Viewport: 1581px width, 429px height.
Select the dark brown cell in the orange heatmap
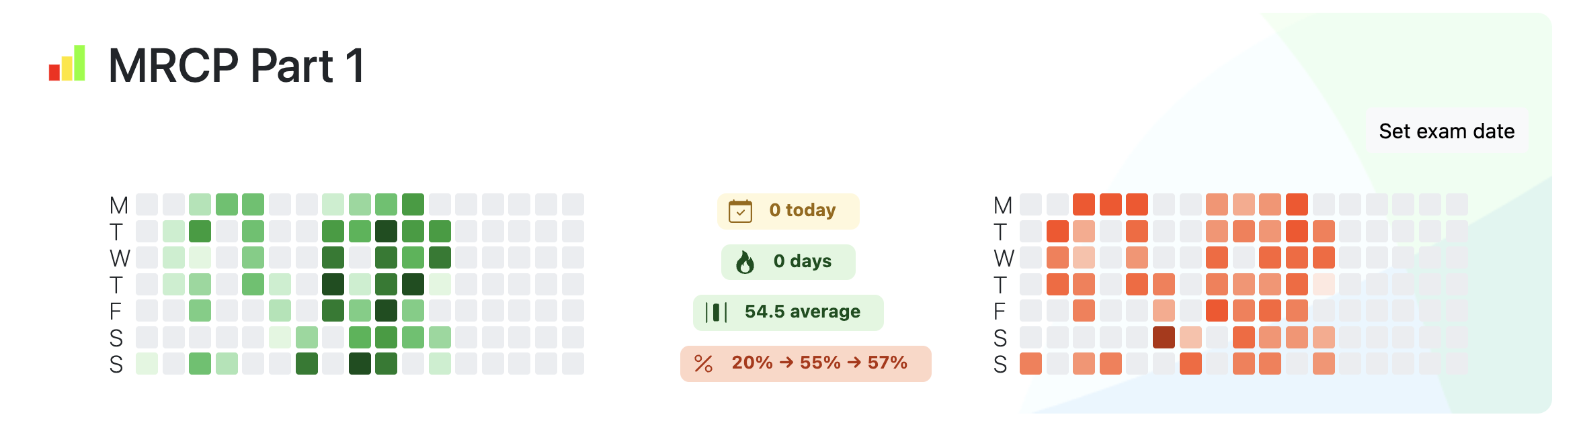point(1164,337)
